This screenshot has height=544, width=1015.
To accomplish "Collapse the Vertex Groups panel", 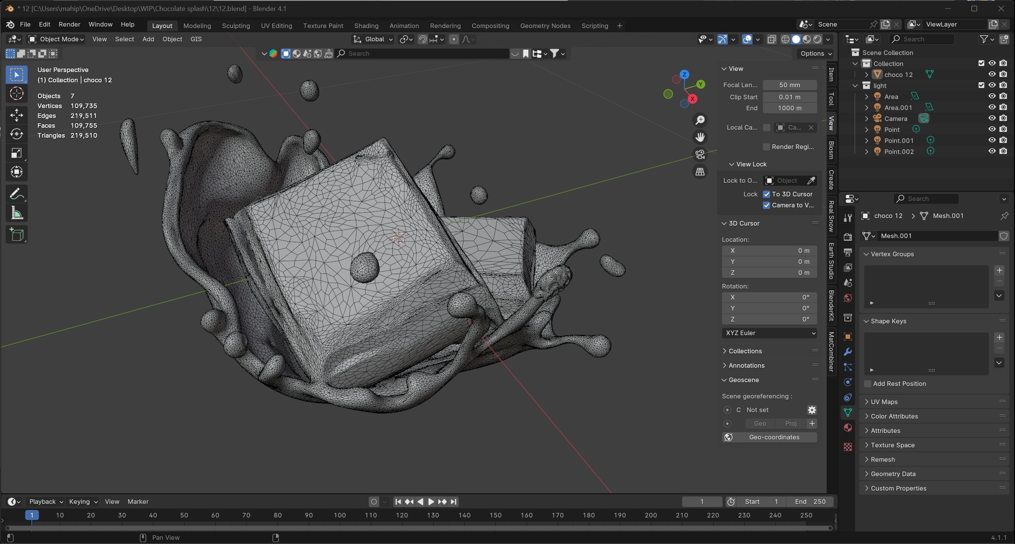I will pyautogui.click(x=892, y=254).
